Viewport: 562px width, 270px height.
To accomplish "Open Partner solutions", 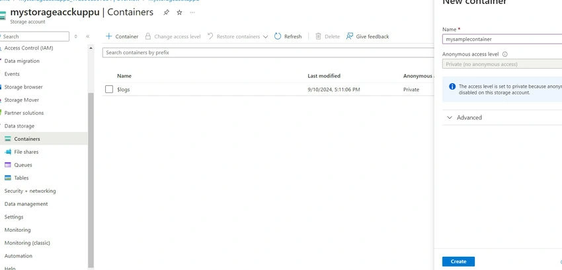I will (x=24, y=113).
